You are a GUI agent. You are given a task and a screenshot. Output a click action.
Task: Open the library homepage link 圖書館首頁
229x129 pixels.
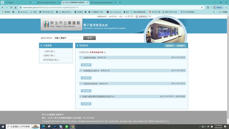click(x=102, y=17)
